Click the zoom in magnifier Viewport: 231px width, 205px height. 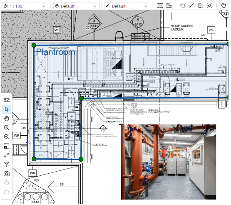pyautogui.click(x=7, y=128)
